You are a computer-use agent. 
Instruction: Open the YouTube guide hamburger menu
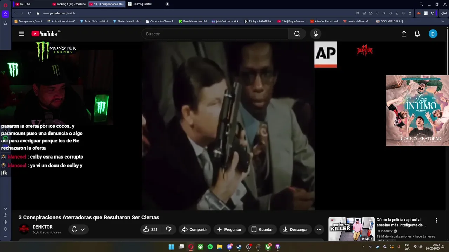pos(21,34)
